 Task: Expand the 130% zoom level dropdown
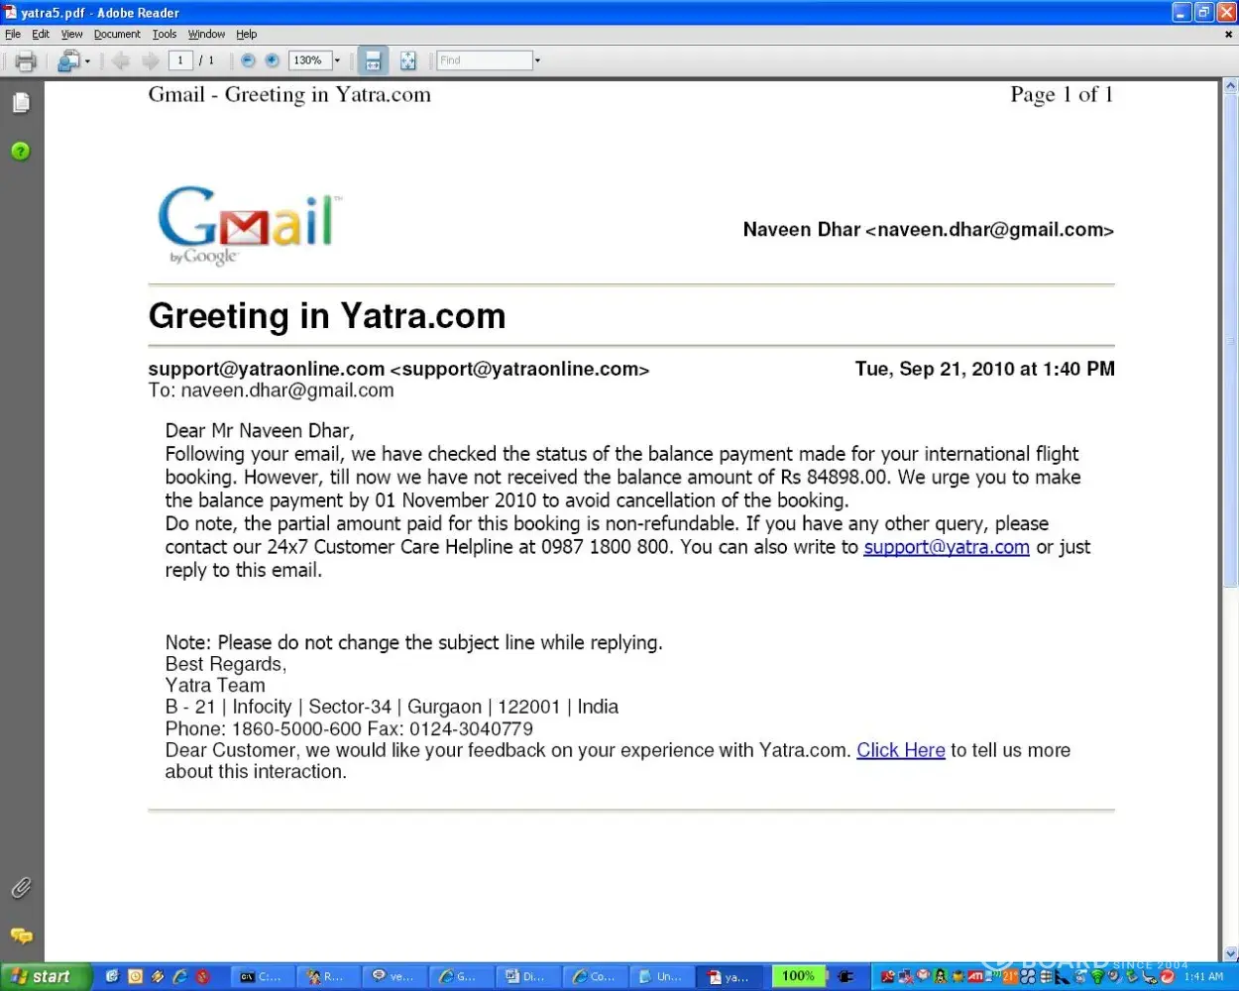point(337,60)
